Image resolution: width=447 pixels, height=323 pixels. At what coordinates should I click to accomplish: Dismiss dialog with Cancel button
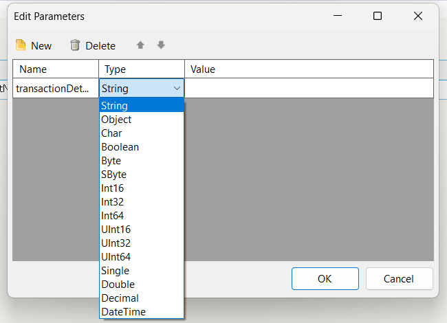click(x=399, y=278)
